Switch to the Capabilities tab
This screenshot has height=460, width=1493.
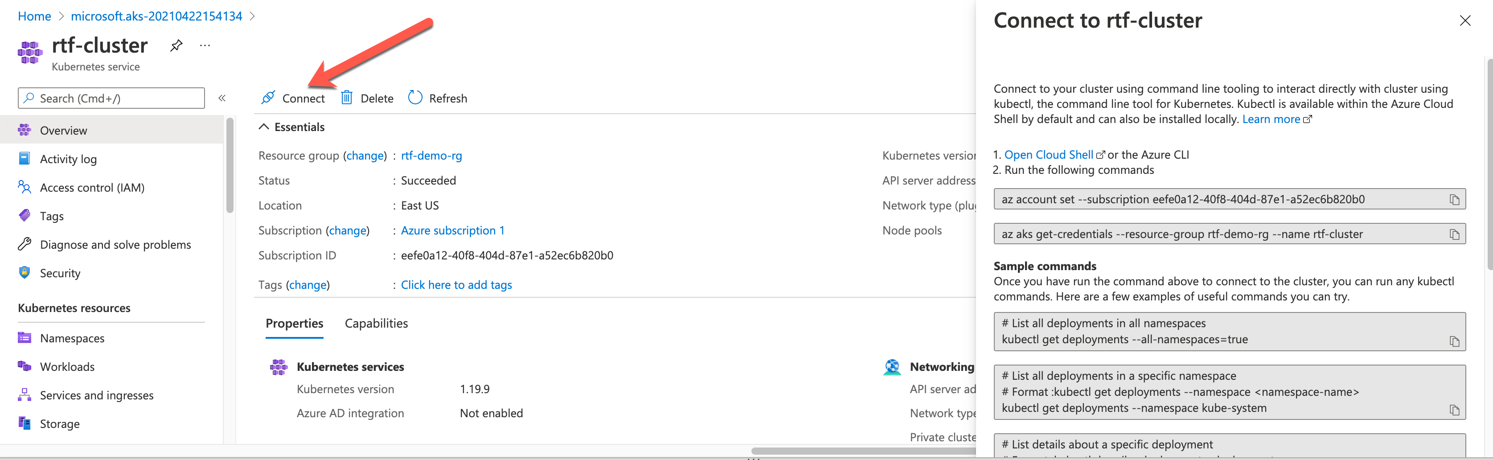(x=376, y=323)
